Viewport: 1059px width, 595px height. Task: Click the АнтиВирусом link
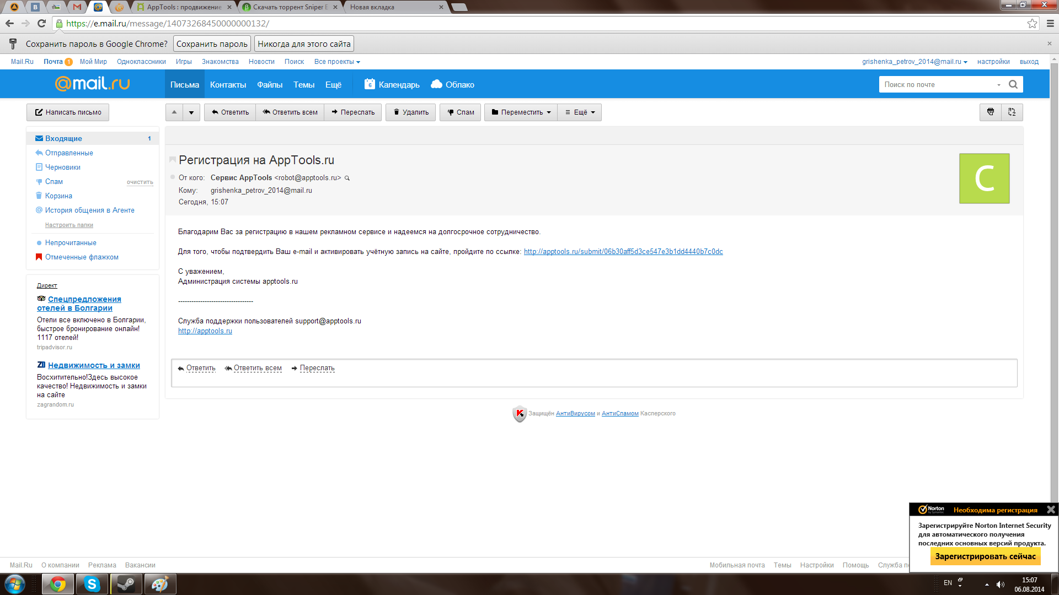click(x=575, y=413)
